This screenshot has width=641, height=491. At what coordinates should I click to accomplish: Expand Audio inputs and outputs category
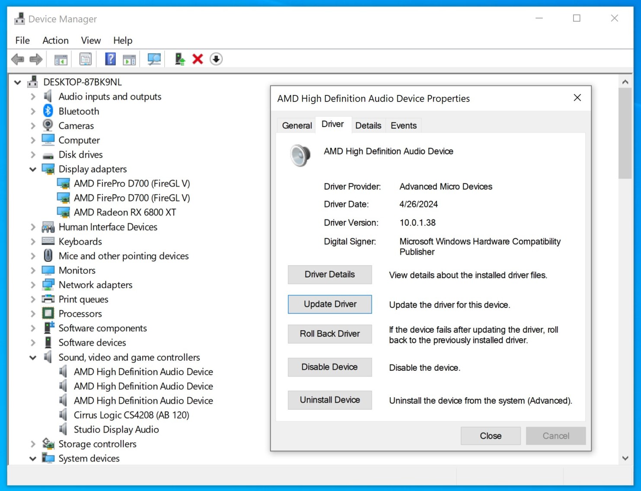(x=33, y=97)
